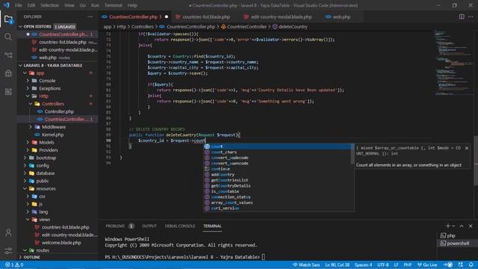Click the editor vertical scrollbar
Image resolution: width=478 pixels, height=269 pixels.
[476, 160]
